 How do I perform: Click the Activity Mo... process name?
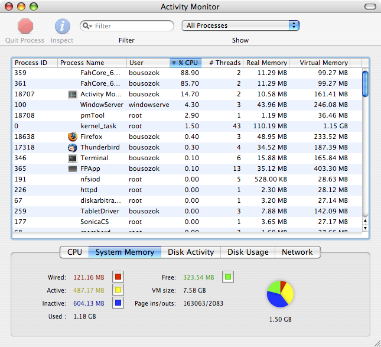(101, 94)
